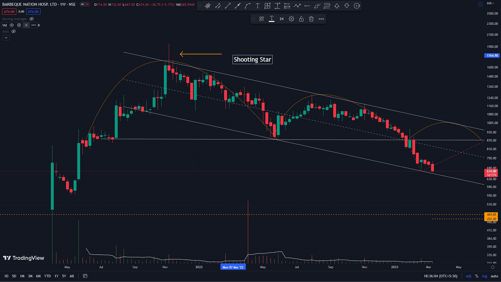Screen dimensions: 501x282
Task: Open drawing templates in floating toolbar
Action: [262, 19]
